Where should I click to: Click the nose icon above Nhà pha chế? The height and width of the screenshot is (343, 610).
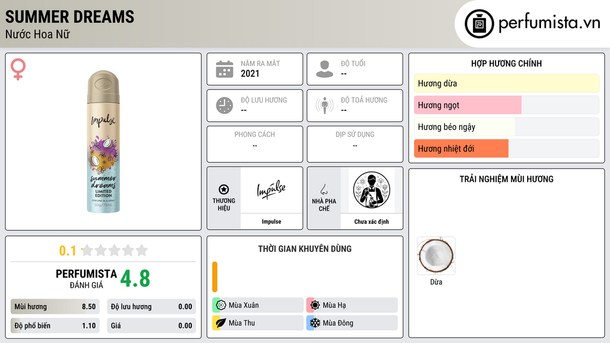pos(323,189)
